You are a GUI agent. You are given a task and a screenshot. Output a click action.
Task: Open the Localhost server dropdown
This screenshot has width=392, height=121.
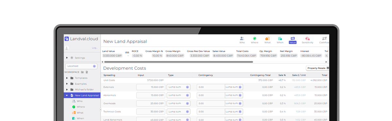pos(81,66)
